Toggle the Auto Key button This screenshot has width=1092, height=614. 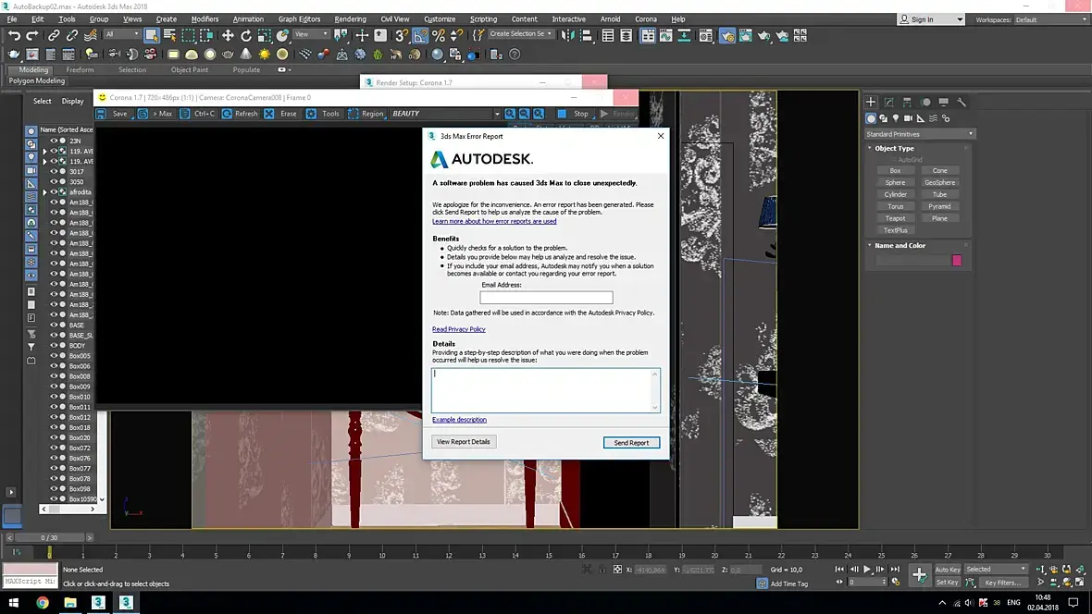coord(947,570)
